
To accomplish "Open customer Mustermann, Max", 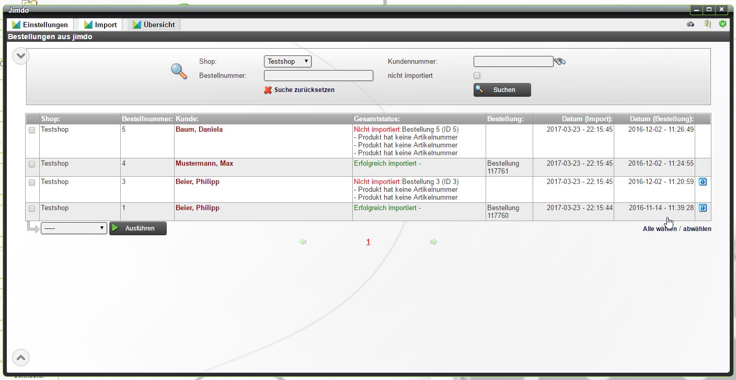I will (204, 164).
